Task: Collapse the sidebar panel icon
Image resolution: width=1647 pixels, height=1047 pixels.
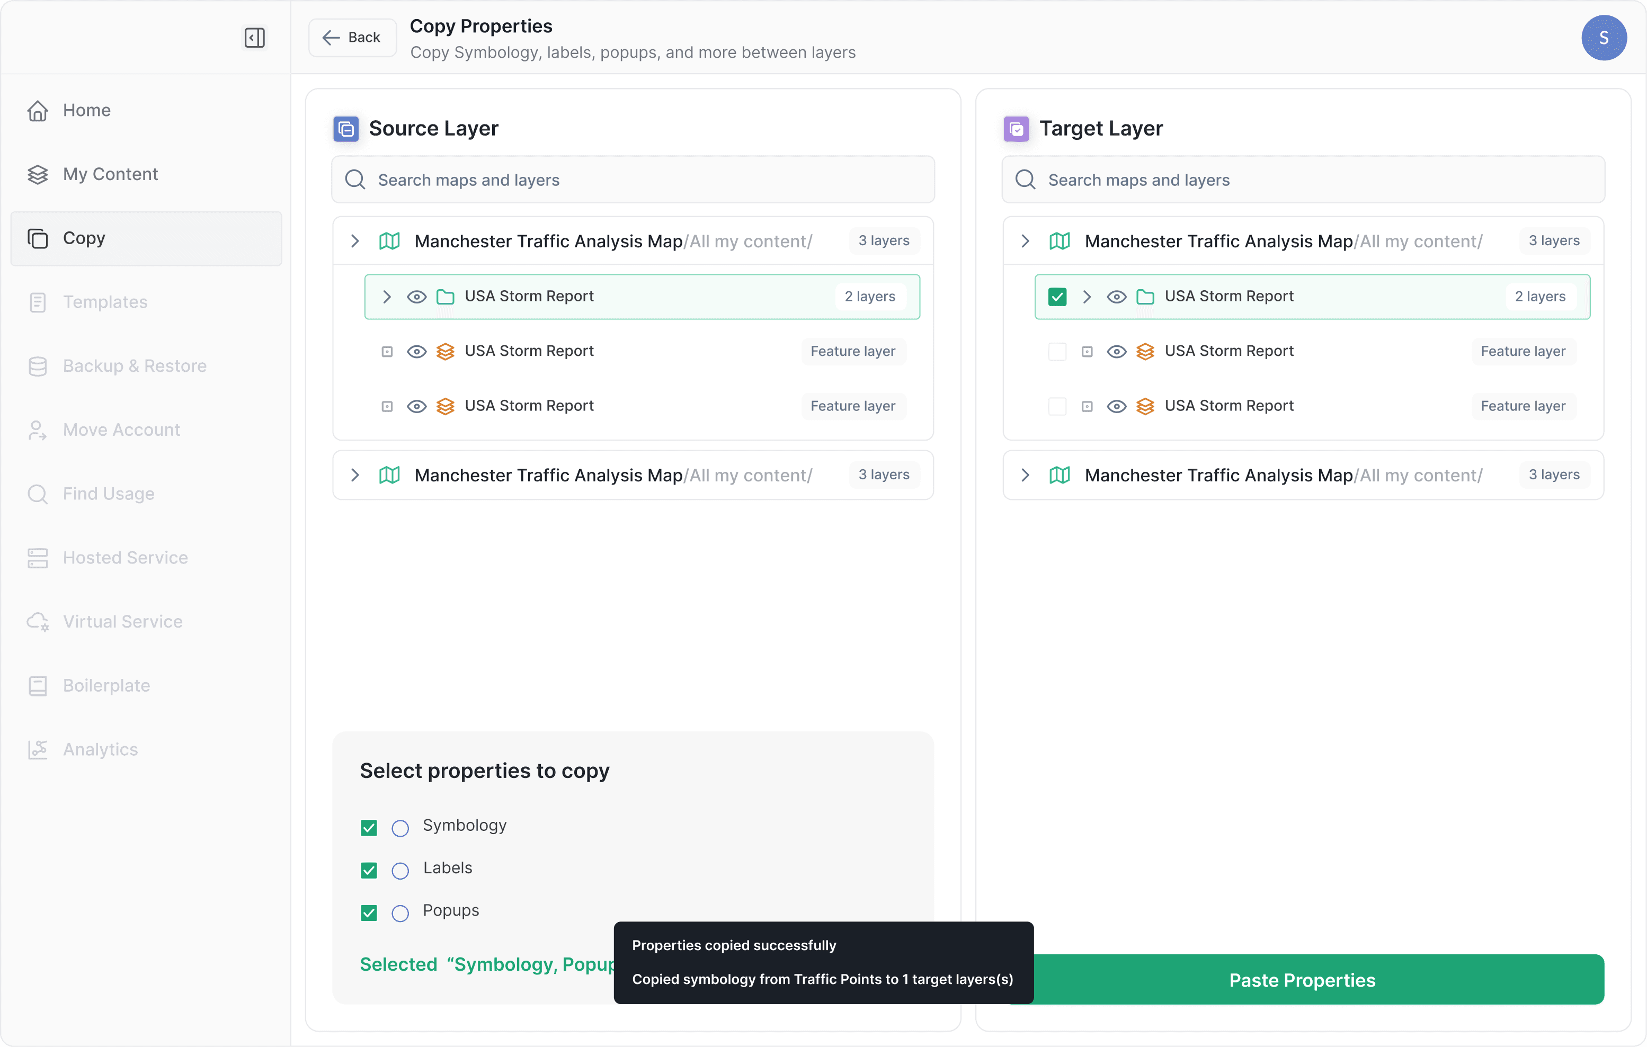Action: tap(254, 38)
